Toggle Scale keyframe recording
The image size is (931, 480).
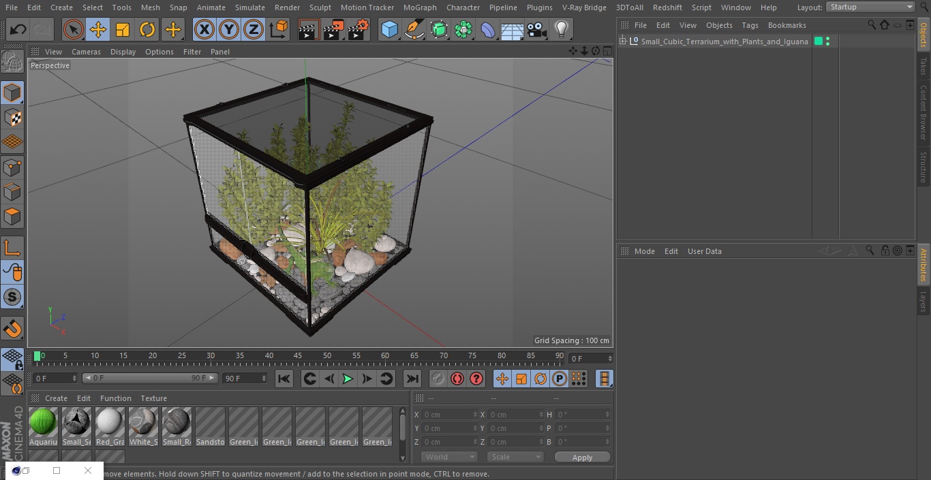click(x=521, y=379)
